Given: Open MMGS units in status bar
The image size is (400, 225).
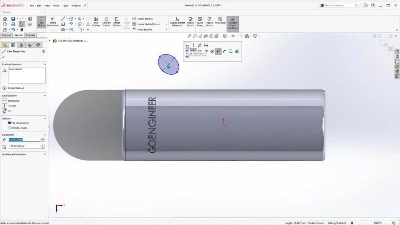Looking at the screenshot, I should 378,223.
